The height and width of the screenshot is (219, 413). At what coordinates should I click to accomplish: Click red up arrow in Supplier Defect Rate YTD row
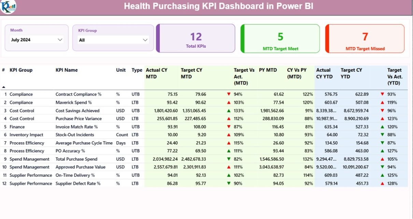coord(382,184)
